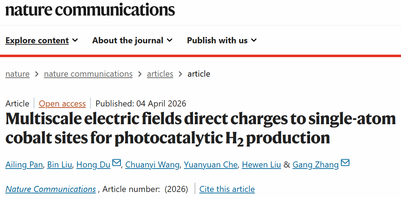The image size is (401, 198).
Task: Navigate to the articles breadcrumb
Action: coord(160,74)
